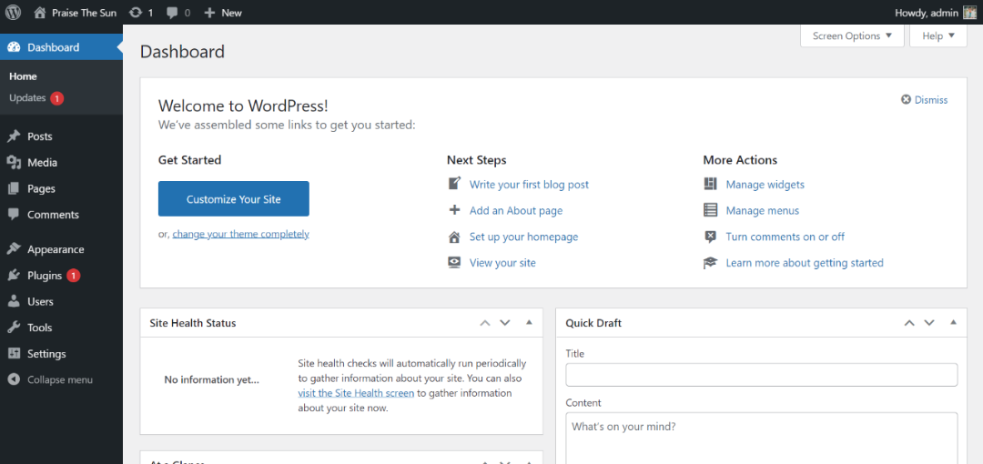The width and height of the screenshot is (983, 464).
Task: Click the Customize Your Site button
Action: [x=234, y=199]
